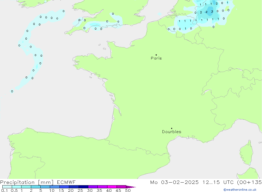Pick the 15–20 mm legend swatch
The height and width of the screenshot is (192, 262).
tap(64, 187)
